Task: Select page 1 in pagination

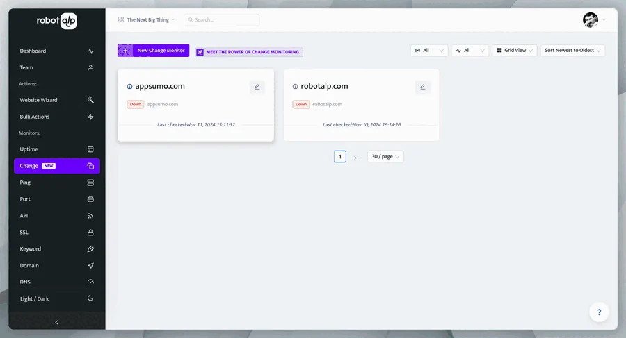Action: click(340, 157)
